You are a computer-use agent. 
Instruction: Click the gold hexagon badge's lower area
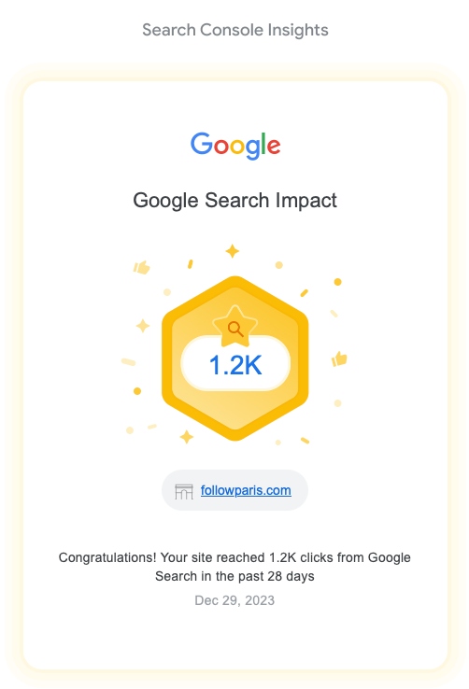[x=235, y=415]
